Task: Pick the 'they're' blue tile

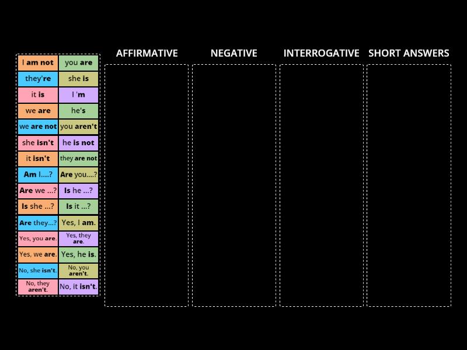Action: (38, 79)
